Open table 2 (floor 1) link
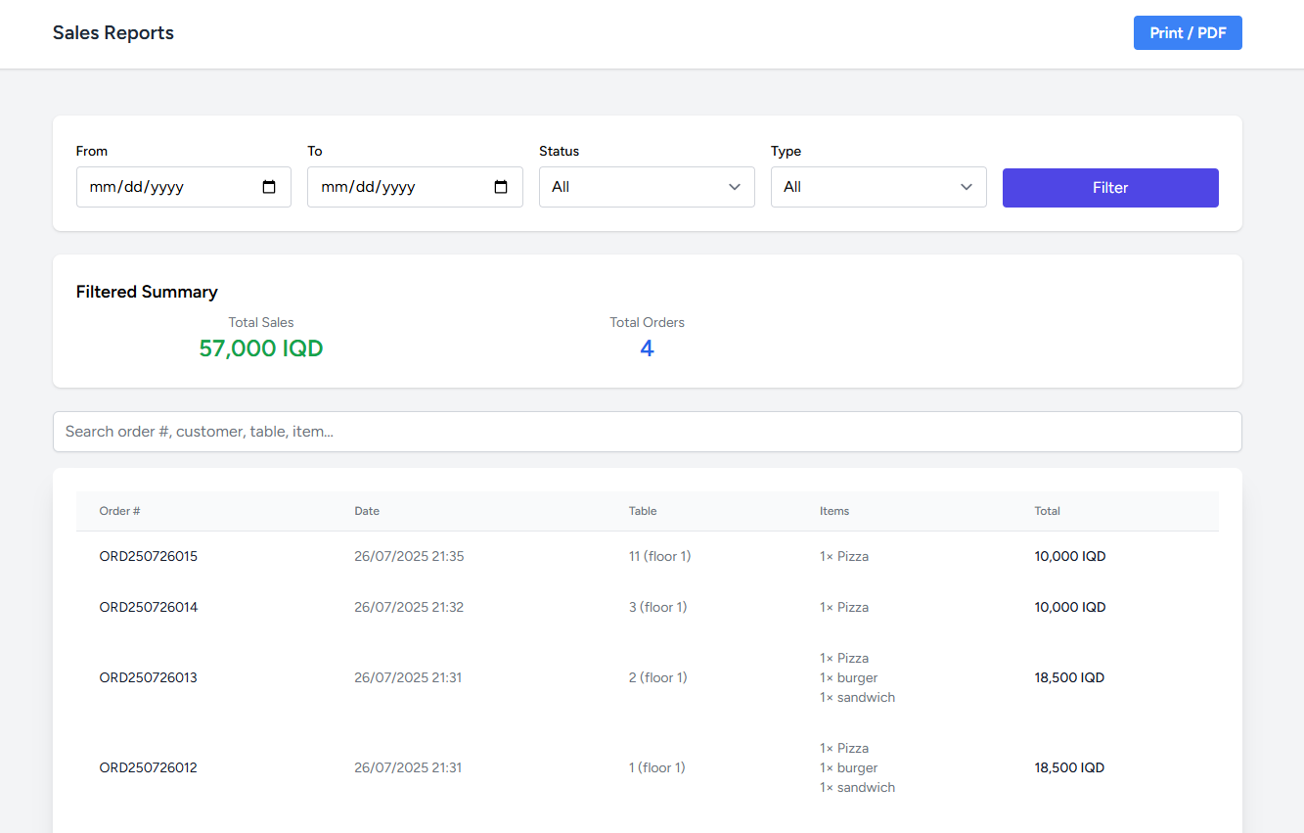This screenshot has height=833, width=1304. (657, 676)
